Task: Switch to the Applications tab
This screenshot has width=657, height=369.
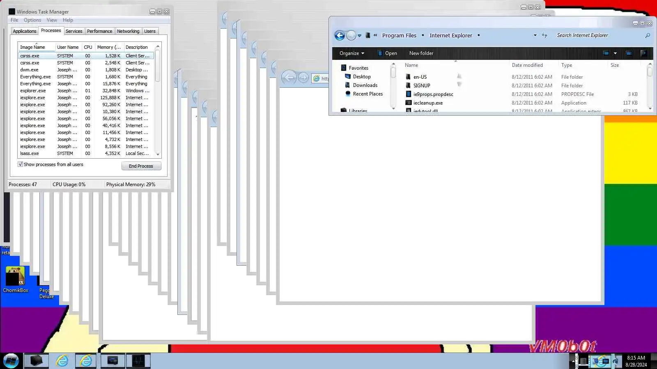Action: (25, 31)
